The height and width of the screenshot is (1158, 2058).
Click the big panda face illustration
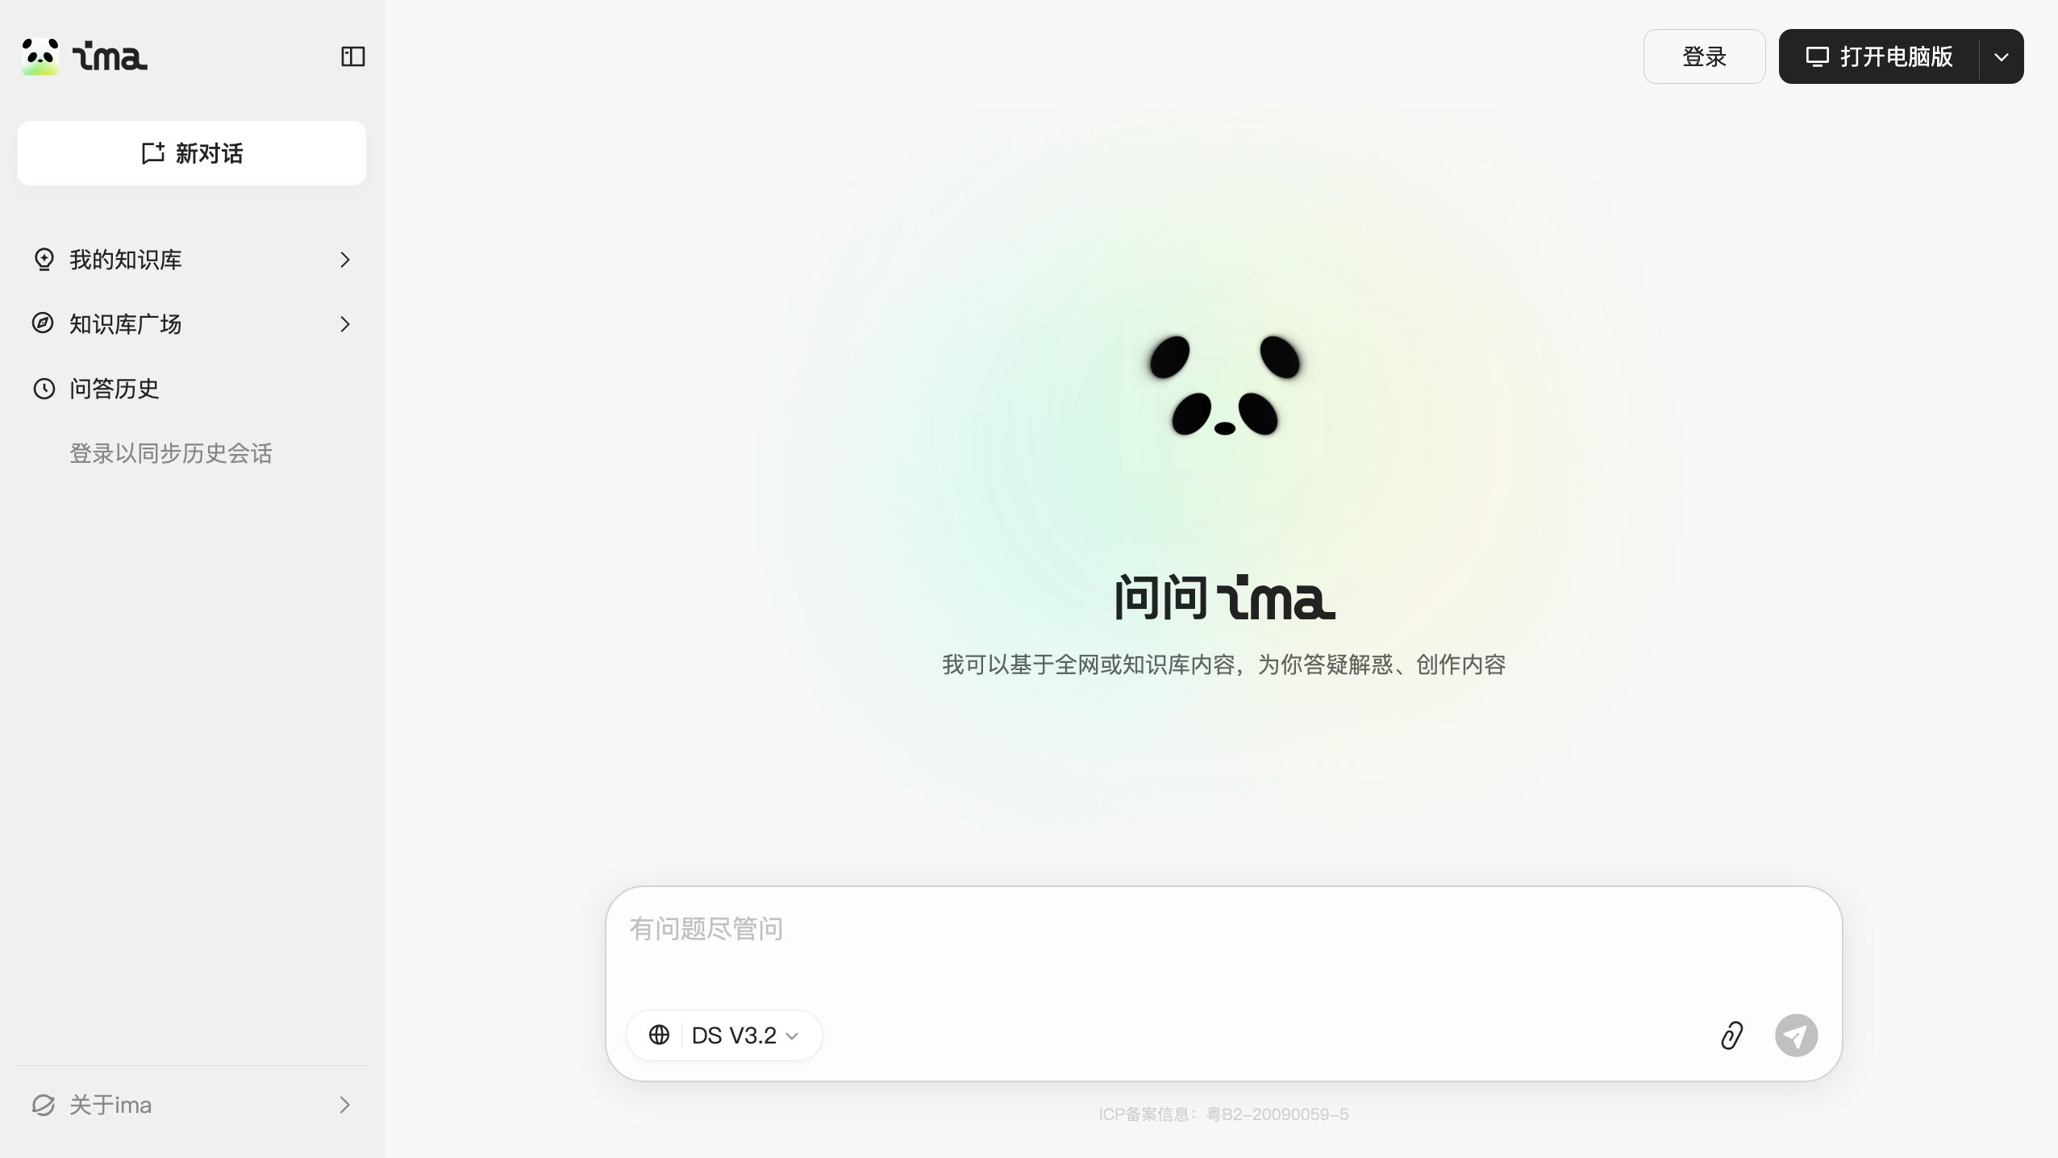click(x=1224, y=385)
